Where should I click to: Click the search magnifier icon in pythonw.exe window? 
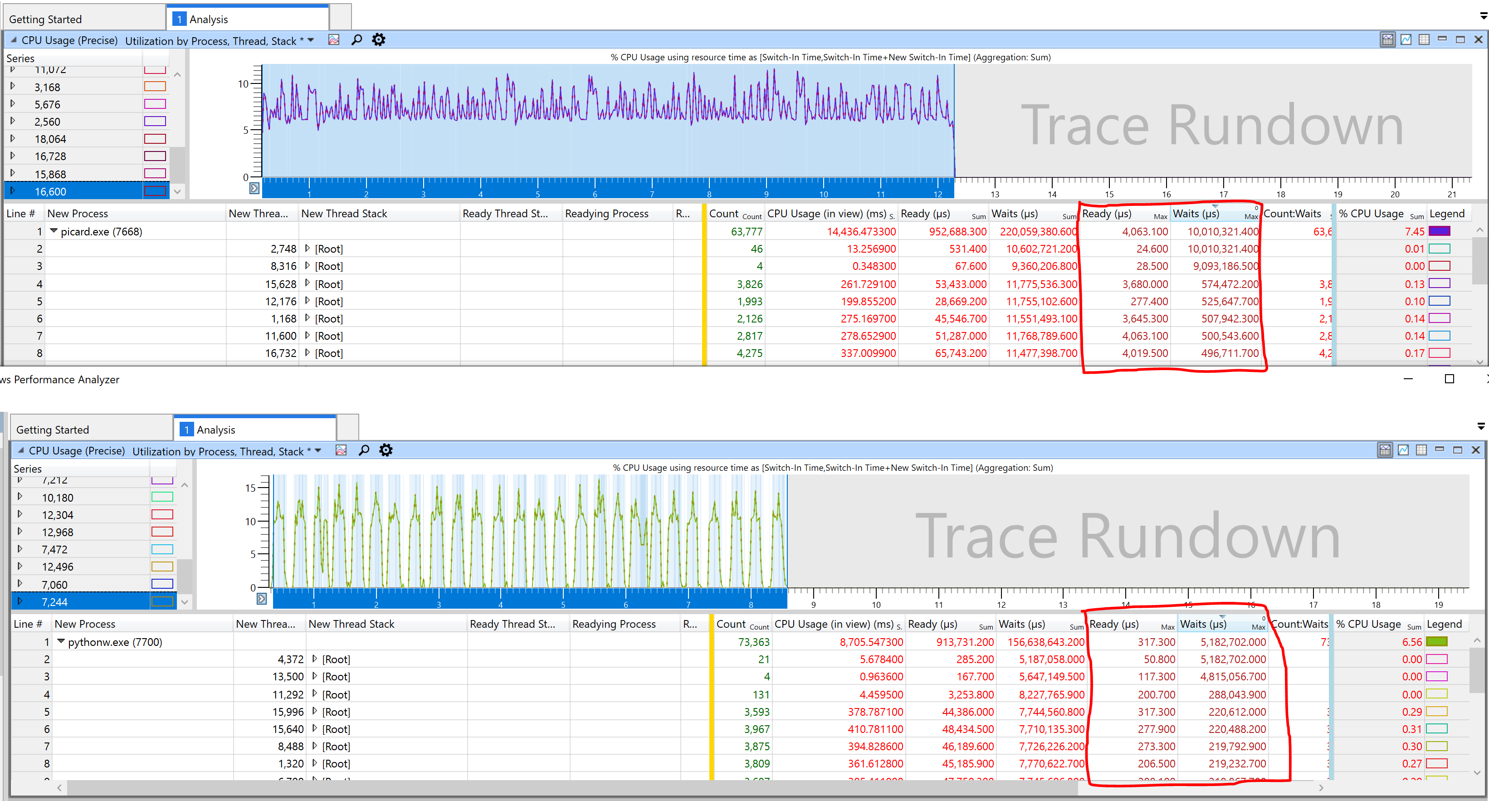[364, 450]
